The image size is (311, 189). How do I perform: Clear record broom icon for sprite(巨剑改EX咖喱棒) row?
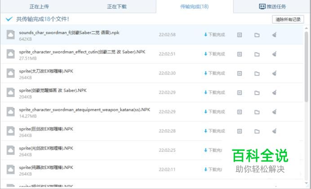coord(274,131)
